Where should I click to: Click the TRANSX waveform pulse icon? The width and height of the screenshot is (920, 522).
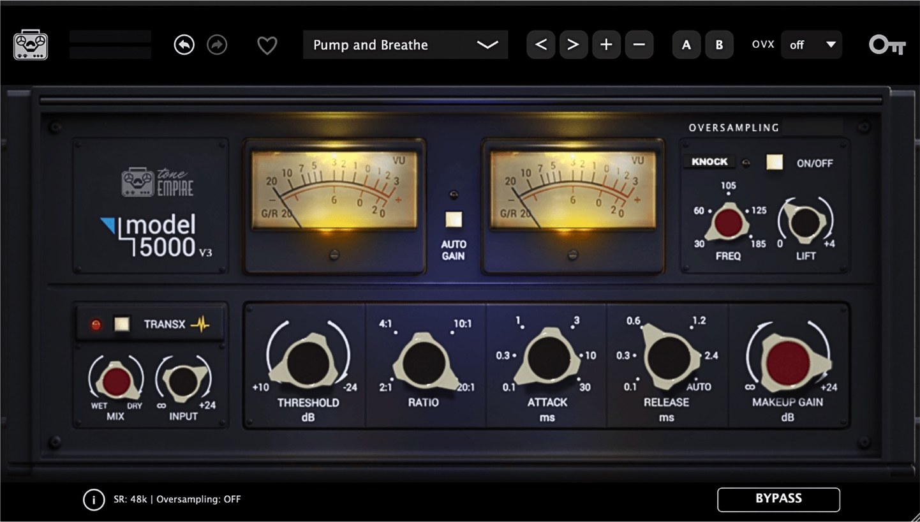tap(200, 324)
